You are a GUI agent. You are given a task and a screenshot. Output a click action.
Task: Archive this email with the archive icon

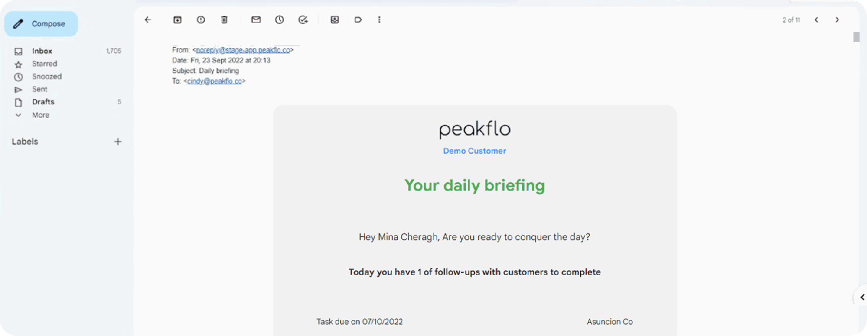[177, 20]
